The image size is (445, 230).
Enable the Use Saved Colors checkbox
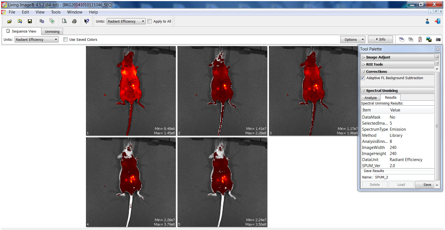click(66, 39)
